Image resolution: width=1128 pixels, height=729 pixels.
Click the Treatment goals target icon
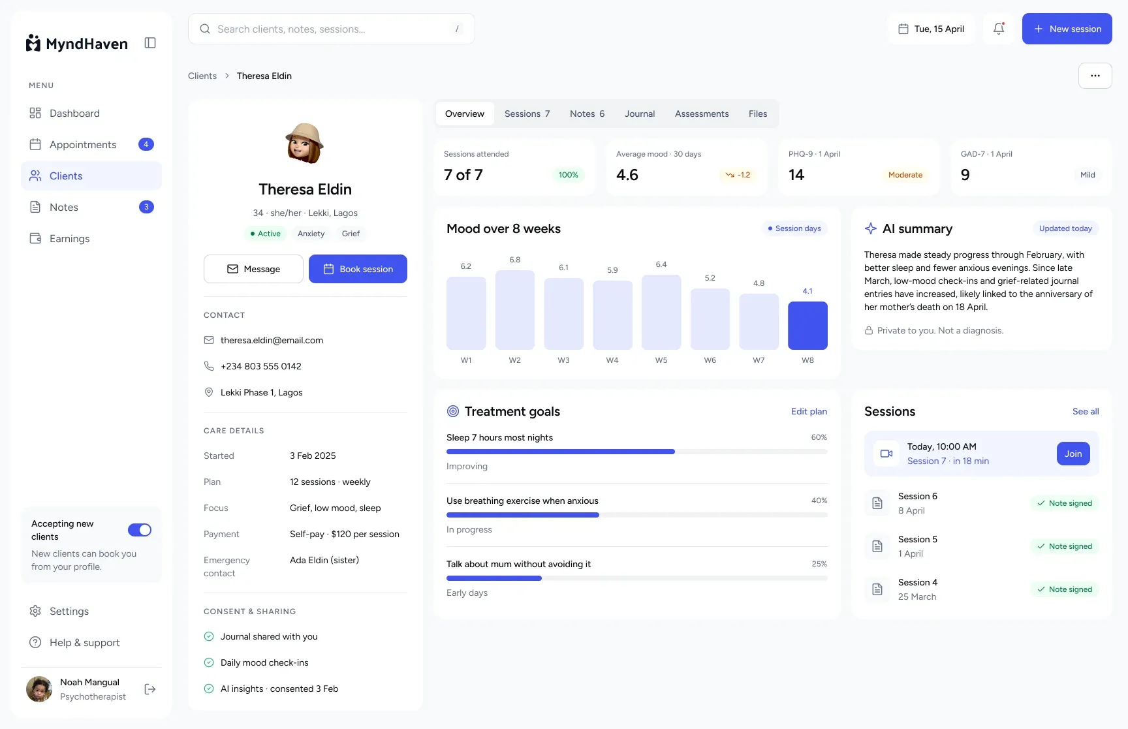pos(453,411)
